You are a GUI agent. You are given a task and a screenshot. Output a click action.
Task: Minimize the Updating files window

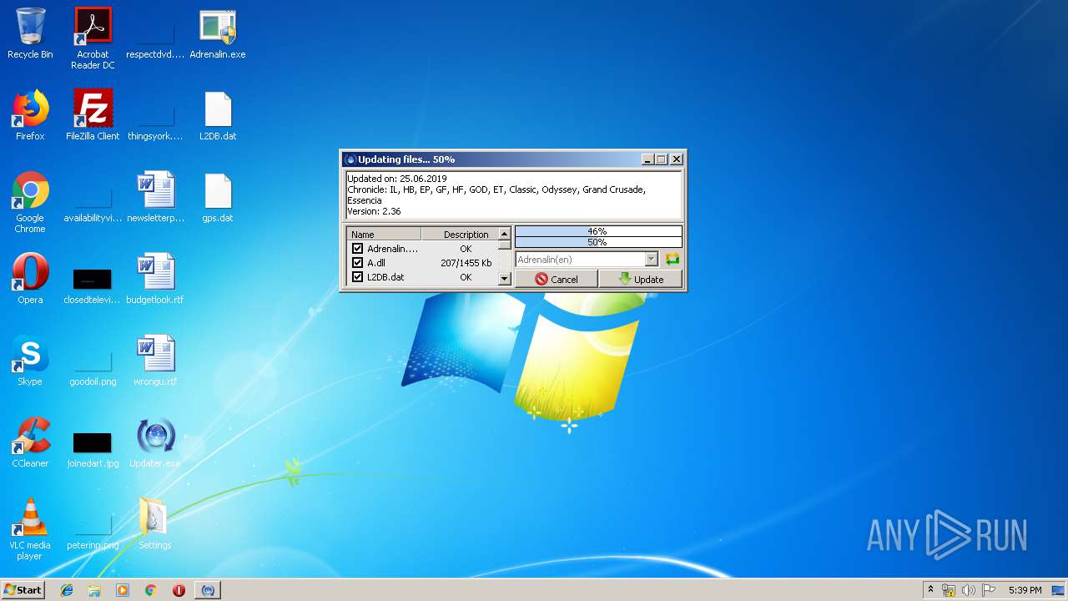[647, 159]
